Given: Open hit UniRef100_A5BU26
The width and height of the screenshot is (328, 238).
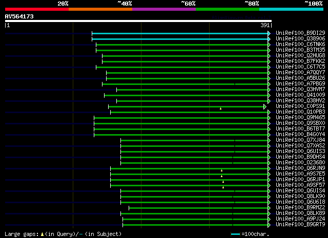Looking at the screenshot, I should (x=300, y=78).
